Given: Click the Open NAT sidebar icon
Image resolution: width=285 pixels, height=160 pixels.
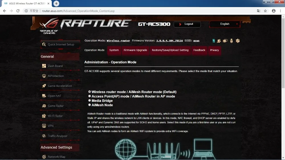Looking at the screenshot, I should (44, 96).
